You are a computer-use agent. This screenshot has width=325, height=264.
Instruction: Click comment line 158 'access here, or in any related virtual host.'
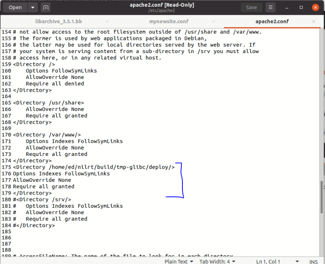[87, 58]
